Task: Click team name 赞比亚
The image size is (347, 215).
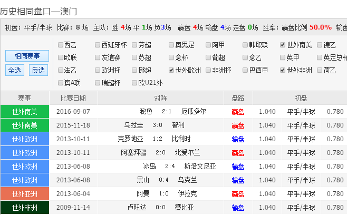Action: click(x=185, y=207)
